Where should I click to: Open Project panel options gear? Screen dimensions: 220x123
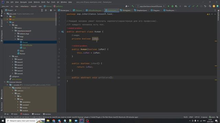coord(51,10)
